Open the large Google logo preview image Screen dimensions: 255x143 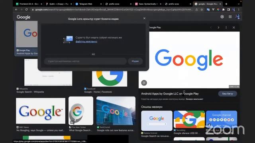(x=189, y=60)
